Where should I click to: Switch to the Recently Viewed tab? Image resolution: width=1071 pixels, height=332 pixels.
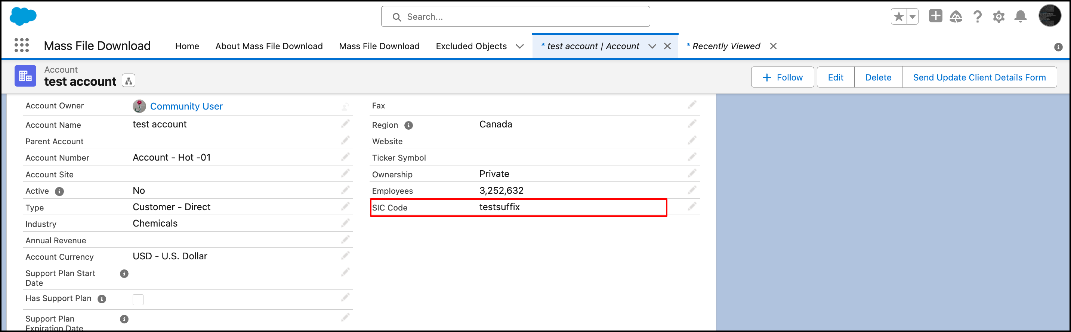tap(723, 47)
